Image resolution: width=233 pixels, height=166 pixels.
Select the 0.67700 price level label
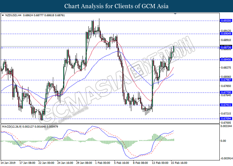point(226,93)
